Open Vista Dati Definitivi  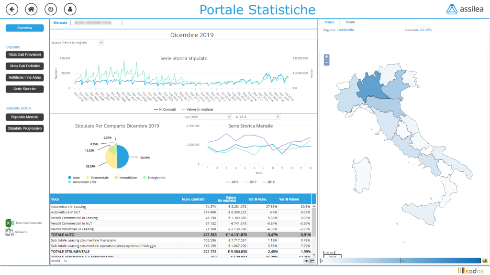coord(25,66)
